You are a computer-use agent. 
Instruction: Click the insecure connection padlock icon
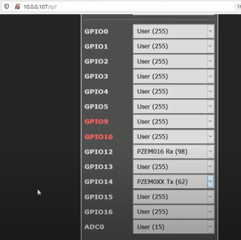[x=17, y=7]
